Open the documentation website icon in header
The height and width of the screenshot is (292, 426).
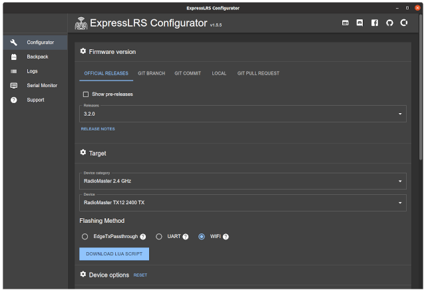345,23
